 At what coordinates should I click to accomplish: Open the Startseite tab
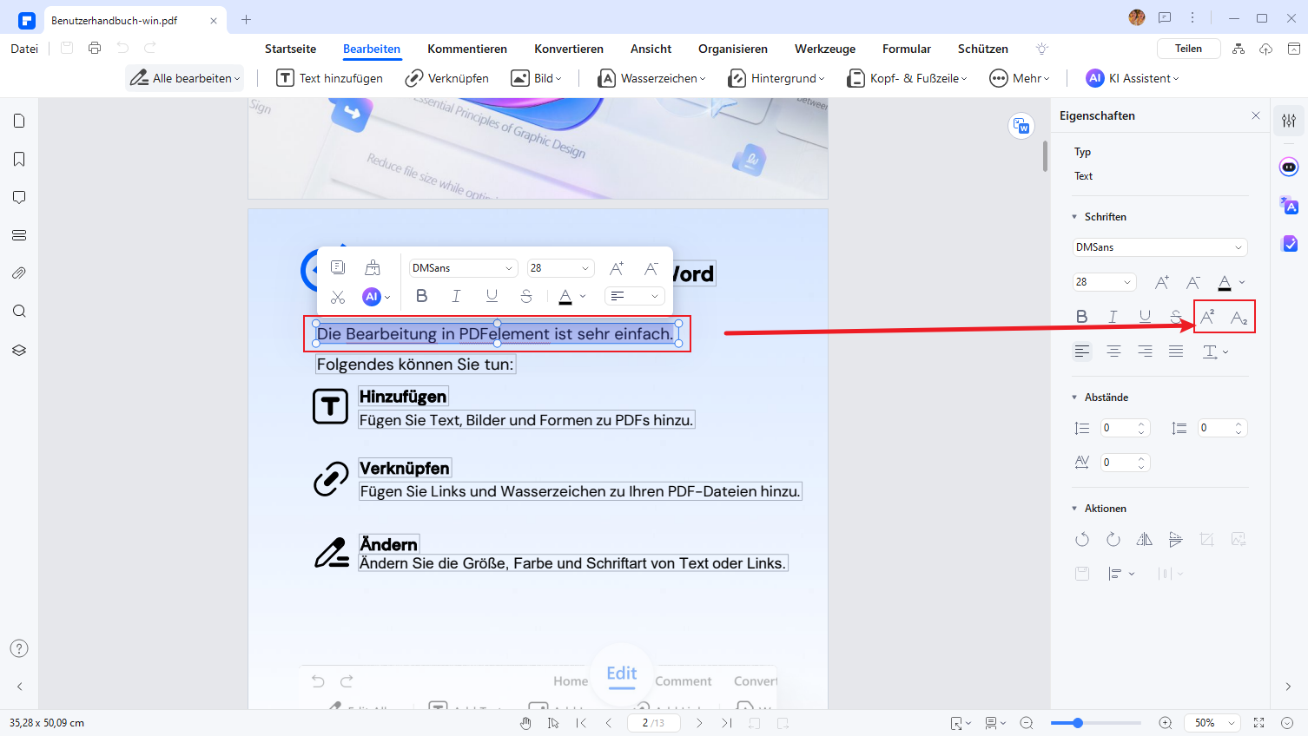[290, 49]
